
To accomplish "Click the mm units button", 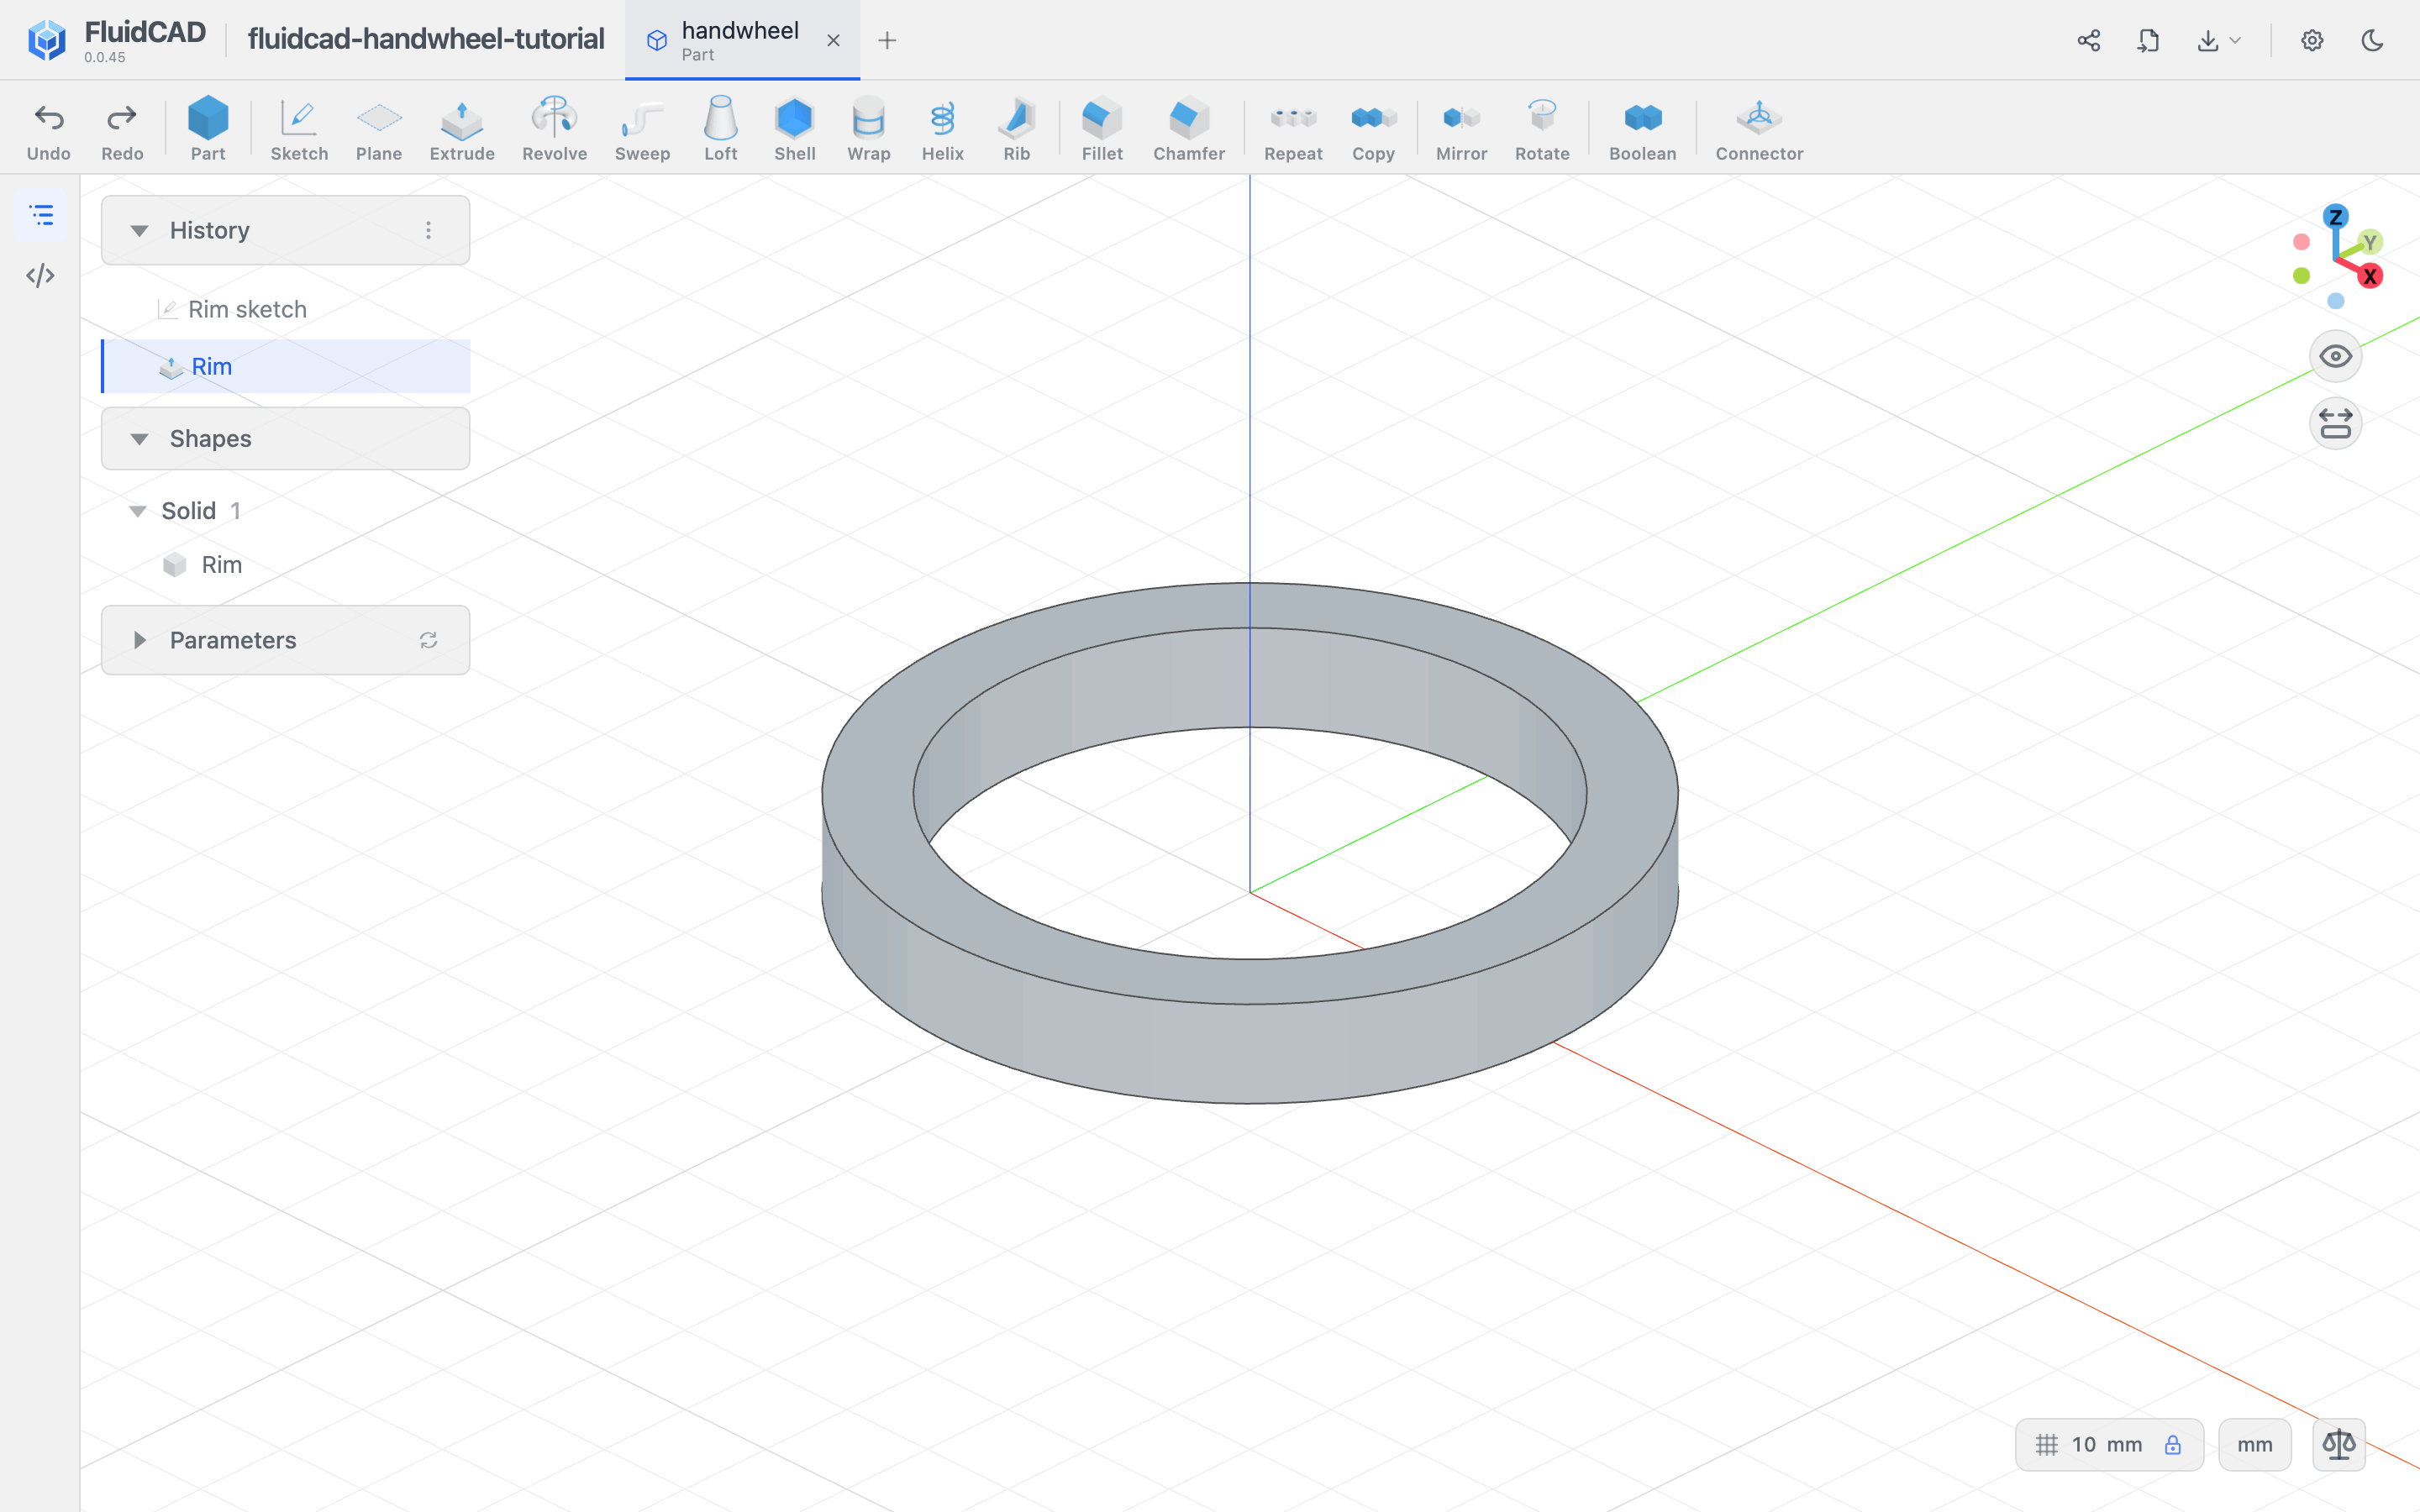I will click(2254, 1444).
